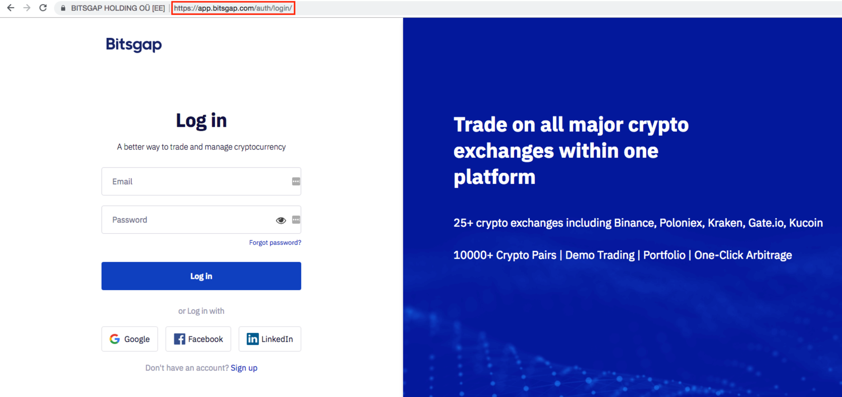842x397 pixels.
Task: Focus the Password input field
Action: pos(201,220)
